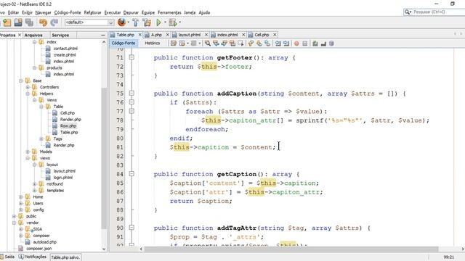Click the Open Project toolbar icon
Viewport: 465px width, 261px height.
pyautogui.click(x=17, y=22)
